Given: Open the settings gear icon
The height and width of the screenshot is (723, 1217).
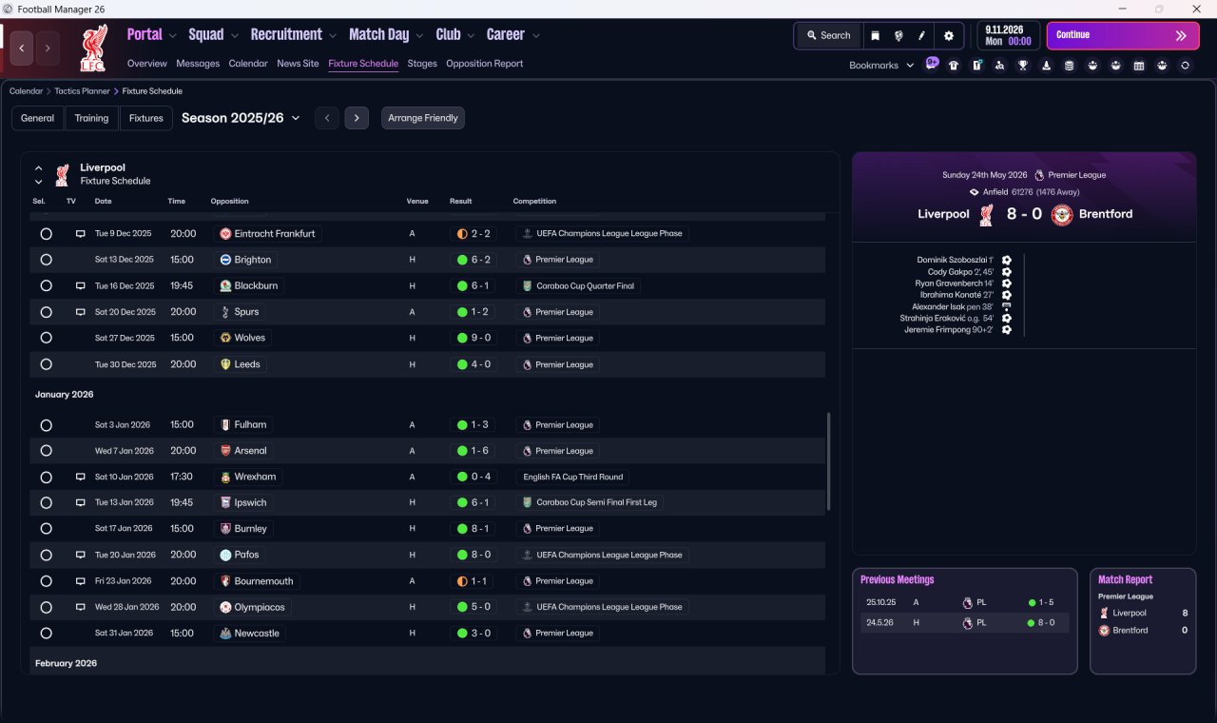Looking at the screenshot, I should [x=948, y=35].
